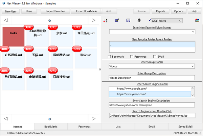Click the add image icon at far right
The height and width of the screenshot is (136, 203).
[x=197, y=21]
